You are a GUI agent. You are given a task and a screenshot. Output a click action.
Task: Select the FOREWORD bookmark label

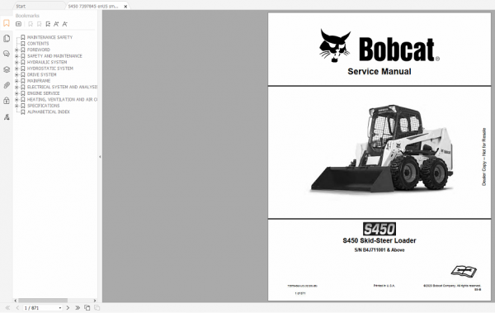coord(39,50)
